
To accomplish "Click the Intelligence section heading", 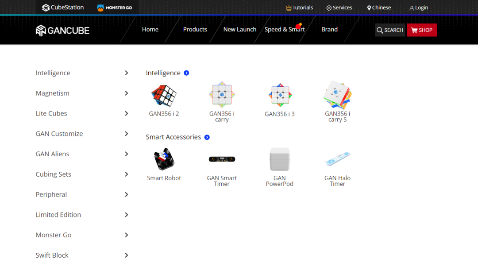I will pos(163,73).
